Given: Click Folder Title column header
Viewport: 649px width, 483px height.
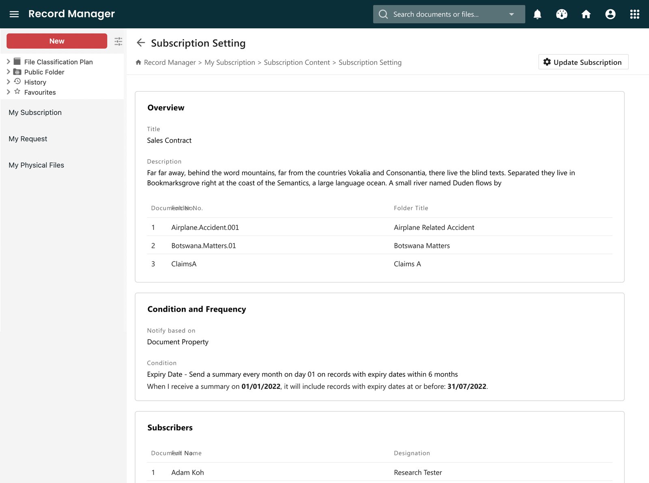Looking at the screenshot, I should [411, 208].
